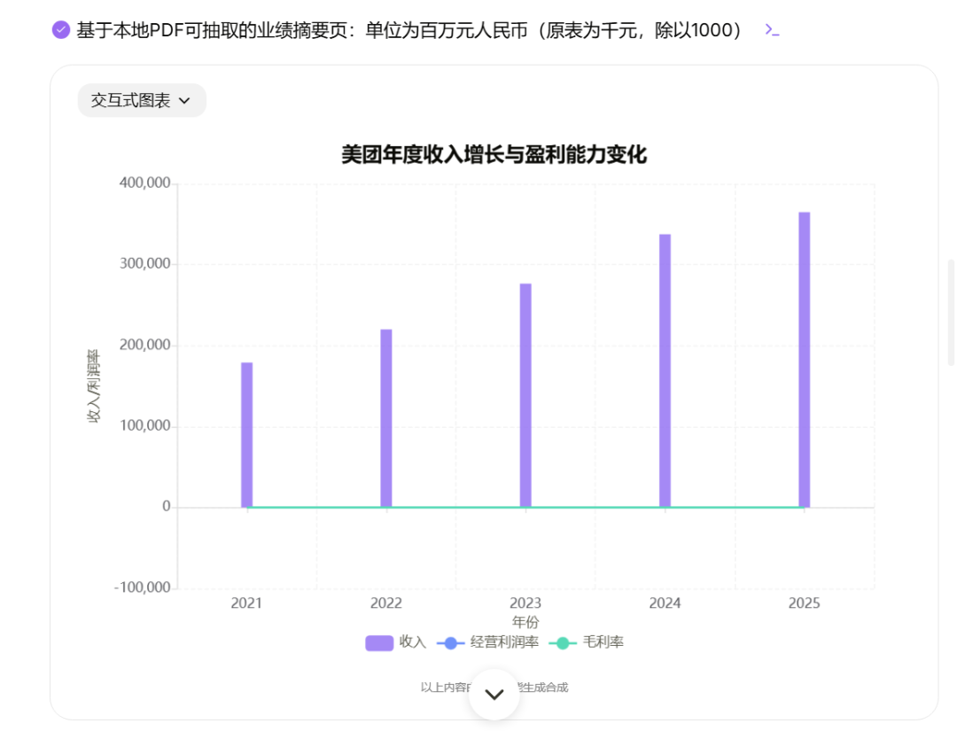
Task: Open the 交互式图表 dropdown
Action: point(142,101)
